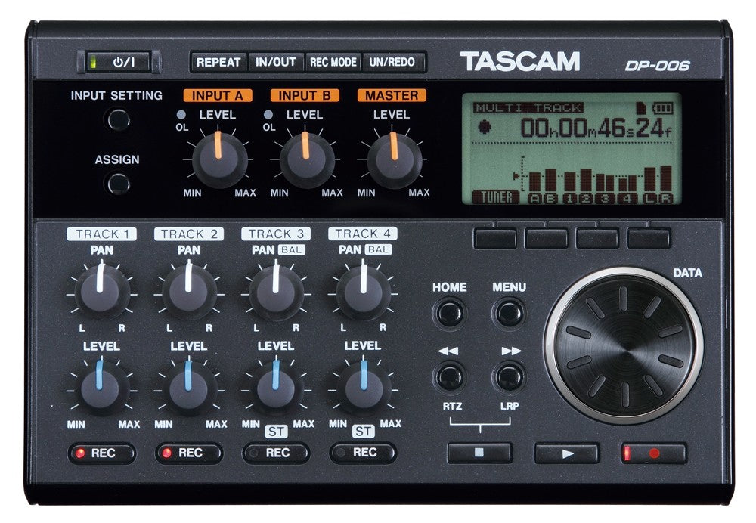Click the orange MASTER label
This screenshot has width=756, height=523.
tap(392, 95)
